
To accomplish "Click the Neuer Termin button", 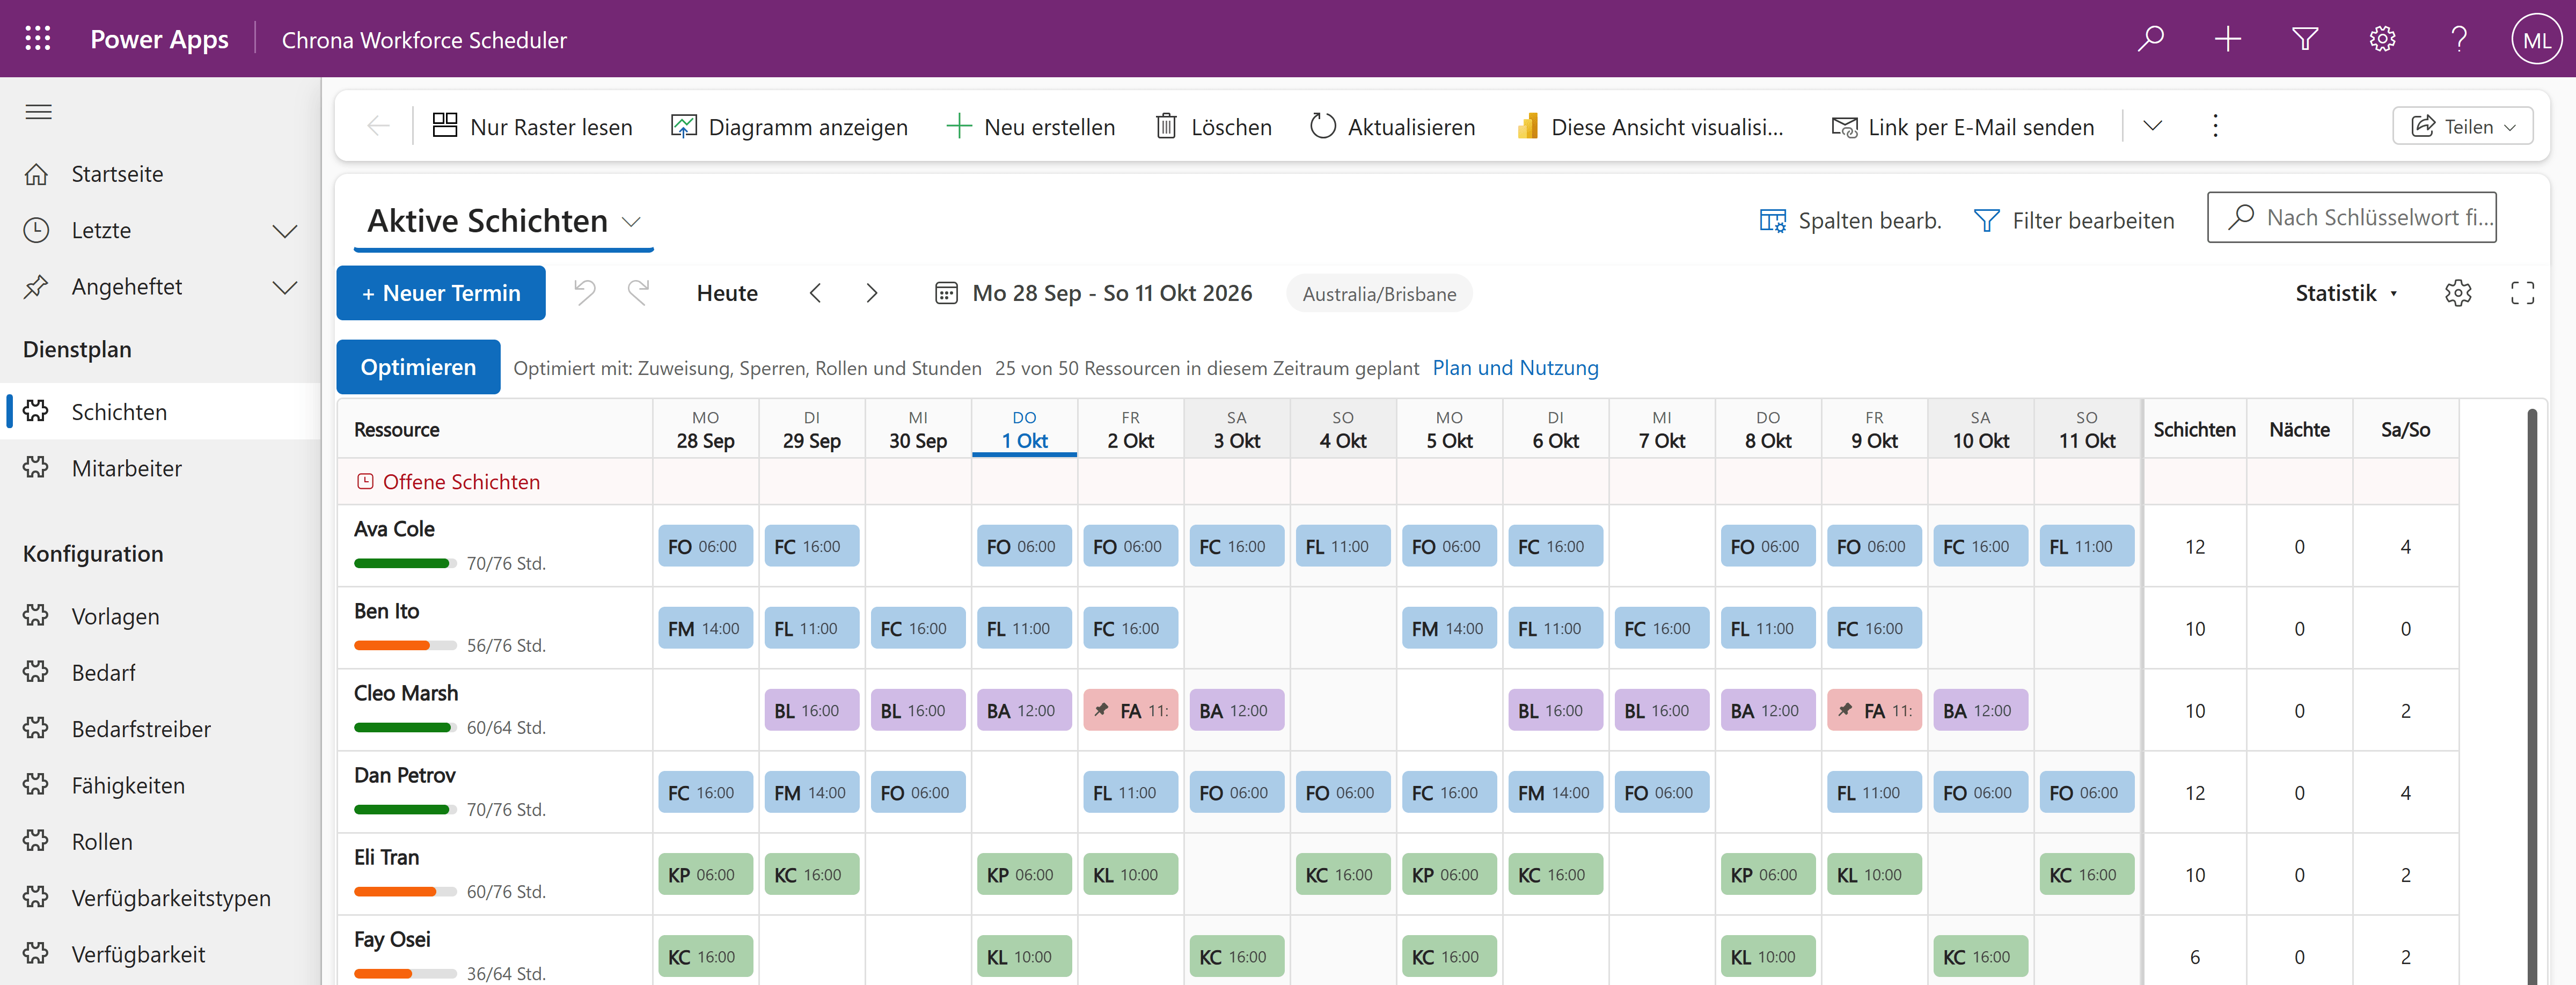I will 441,293.
